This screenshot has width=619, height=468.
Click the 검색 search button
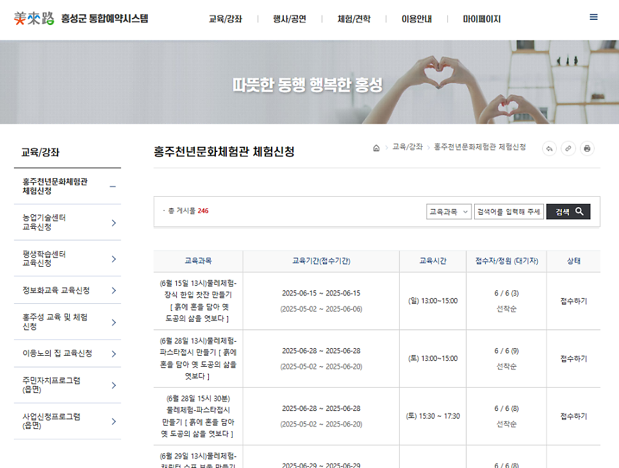pyautogui.click(x=568, y=212)
